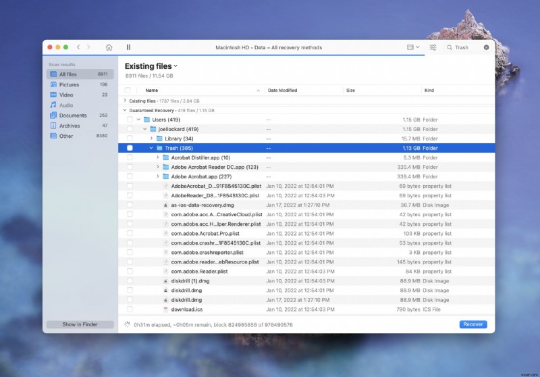540x377 pixels.
Task: Check the as-ios-data-recovery.dmg checkbox
Action: 130,205
